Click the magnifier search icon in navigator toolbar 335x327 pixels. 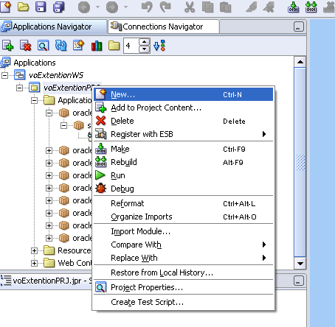point(43,46)
